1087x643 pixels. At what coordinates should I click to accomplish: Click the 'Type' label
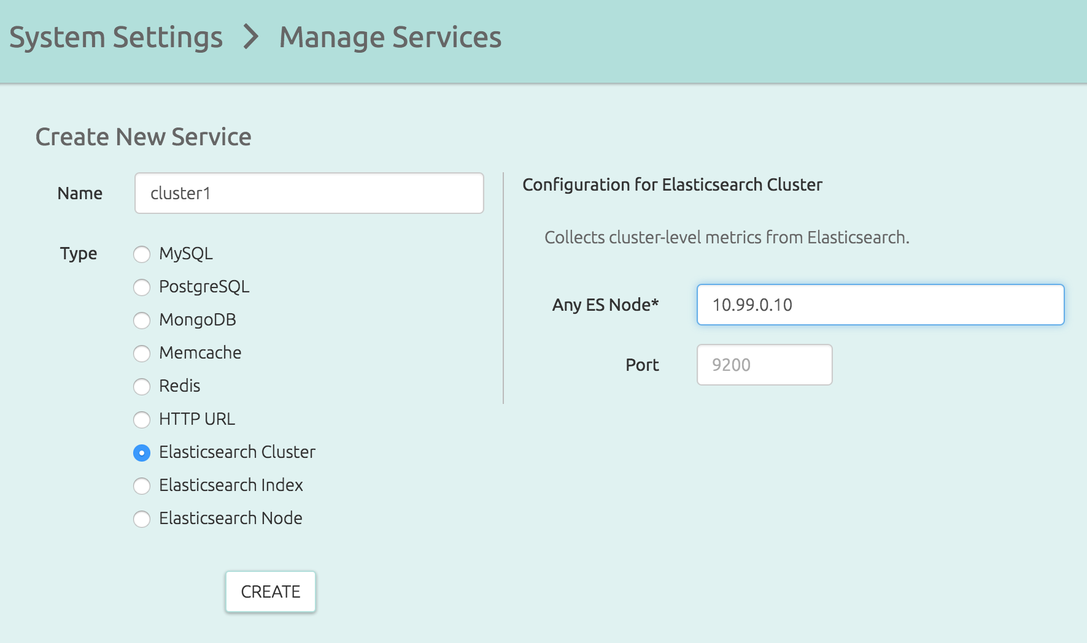79,254
